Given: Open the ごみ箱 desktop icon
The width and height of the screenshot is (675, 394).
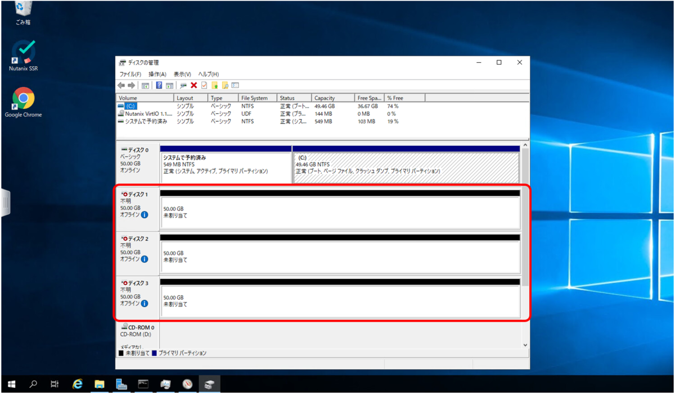Looking at the screenshot, I should [23, 13].
